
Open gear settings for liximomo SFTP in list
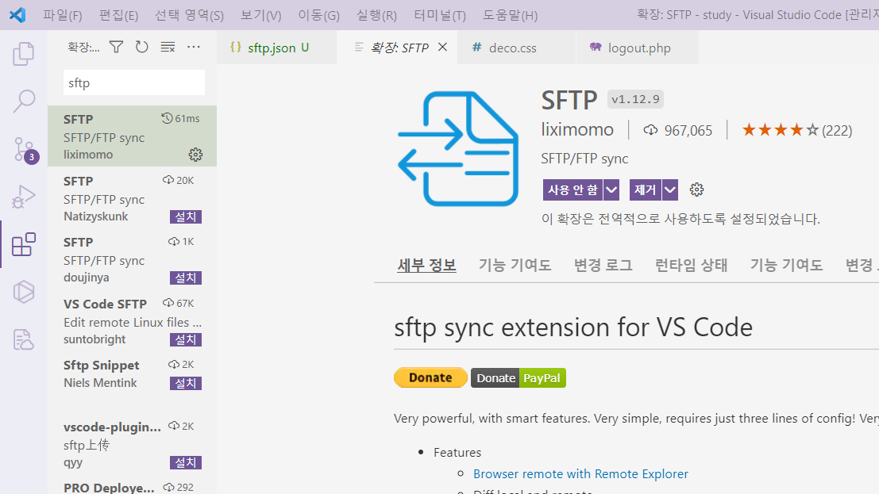(x=195, y=155)
